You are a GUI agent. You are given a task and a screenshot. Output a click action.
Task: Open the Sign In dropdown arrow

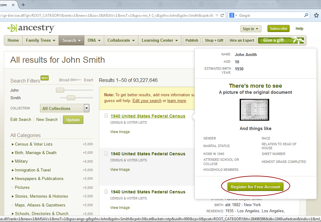(256, 28)
